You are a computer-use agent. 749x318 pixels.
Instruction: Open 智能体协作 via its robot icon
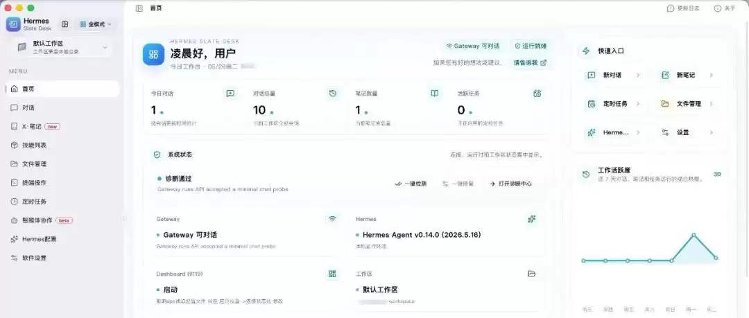pos(15,220)
